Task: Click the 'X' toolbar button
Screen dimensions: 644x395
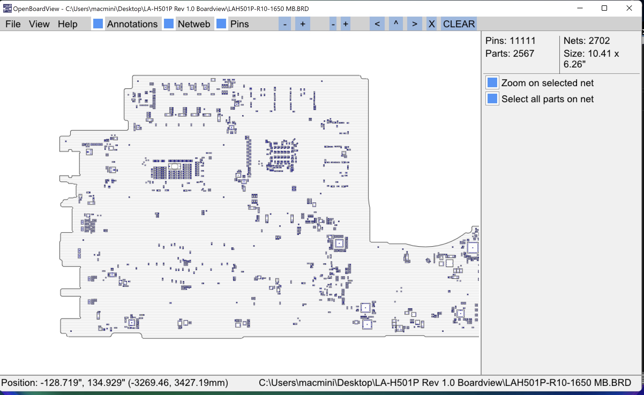Action: 432,24
